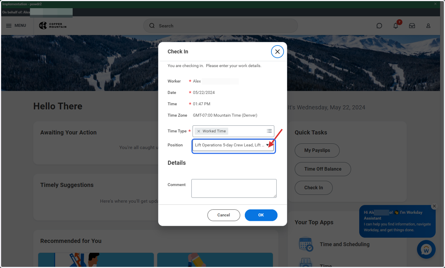Open the Time Type prompt list icon

(x=269, y=131)
